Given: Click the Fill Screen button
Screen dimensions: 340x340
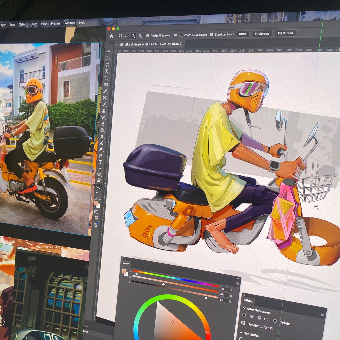Looking at the screenshot, I should tap(285, 33).
